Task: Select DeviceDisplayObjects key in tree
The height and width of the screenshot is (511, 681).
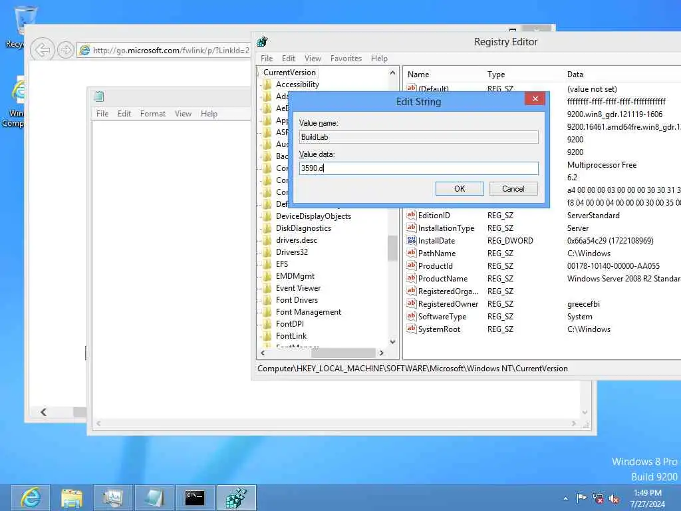Action: 314,216
